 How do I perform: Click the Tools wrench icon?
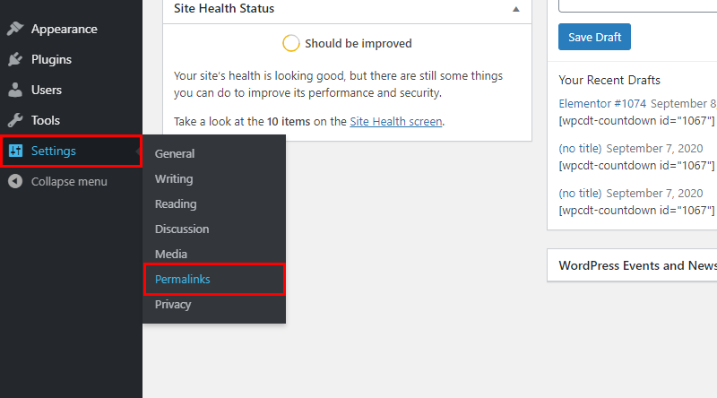[15, 120]
